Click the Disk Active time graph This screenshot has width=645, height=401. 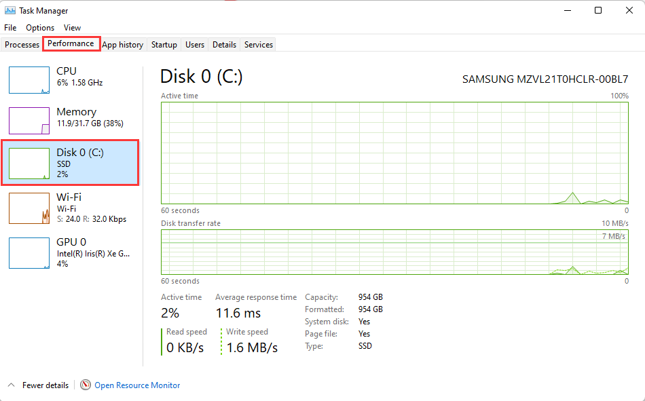394,153
